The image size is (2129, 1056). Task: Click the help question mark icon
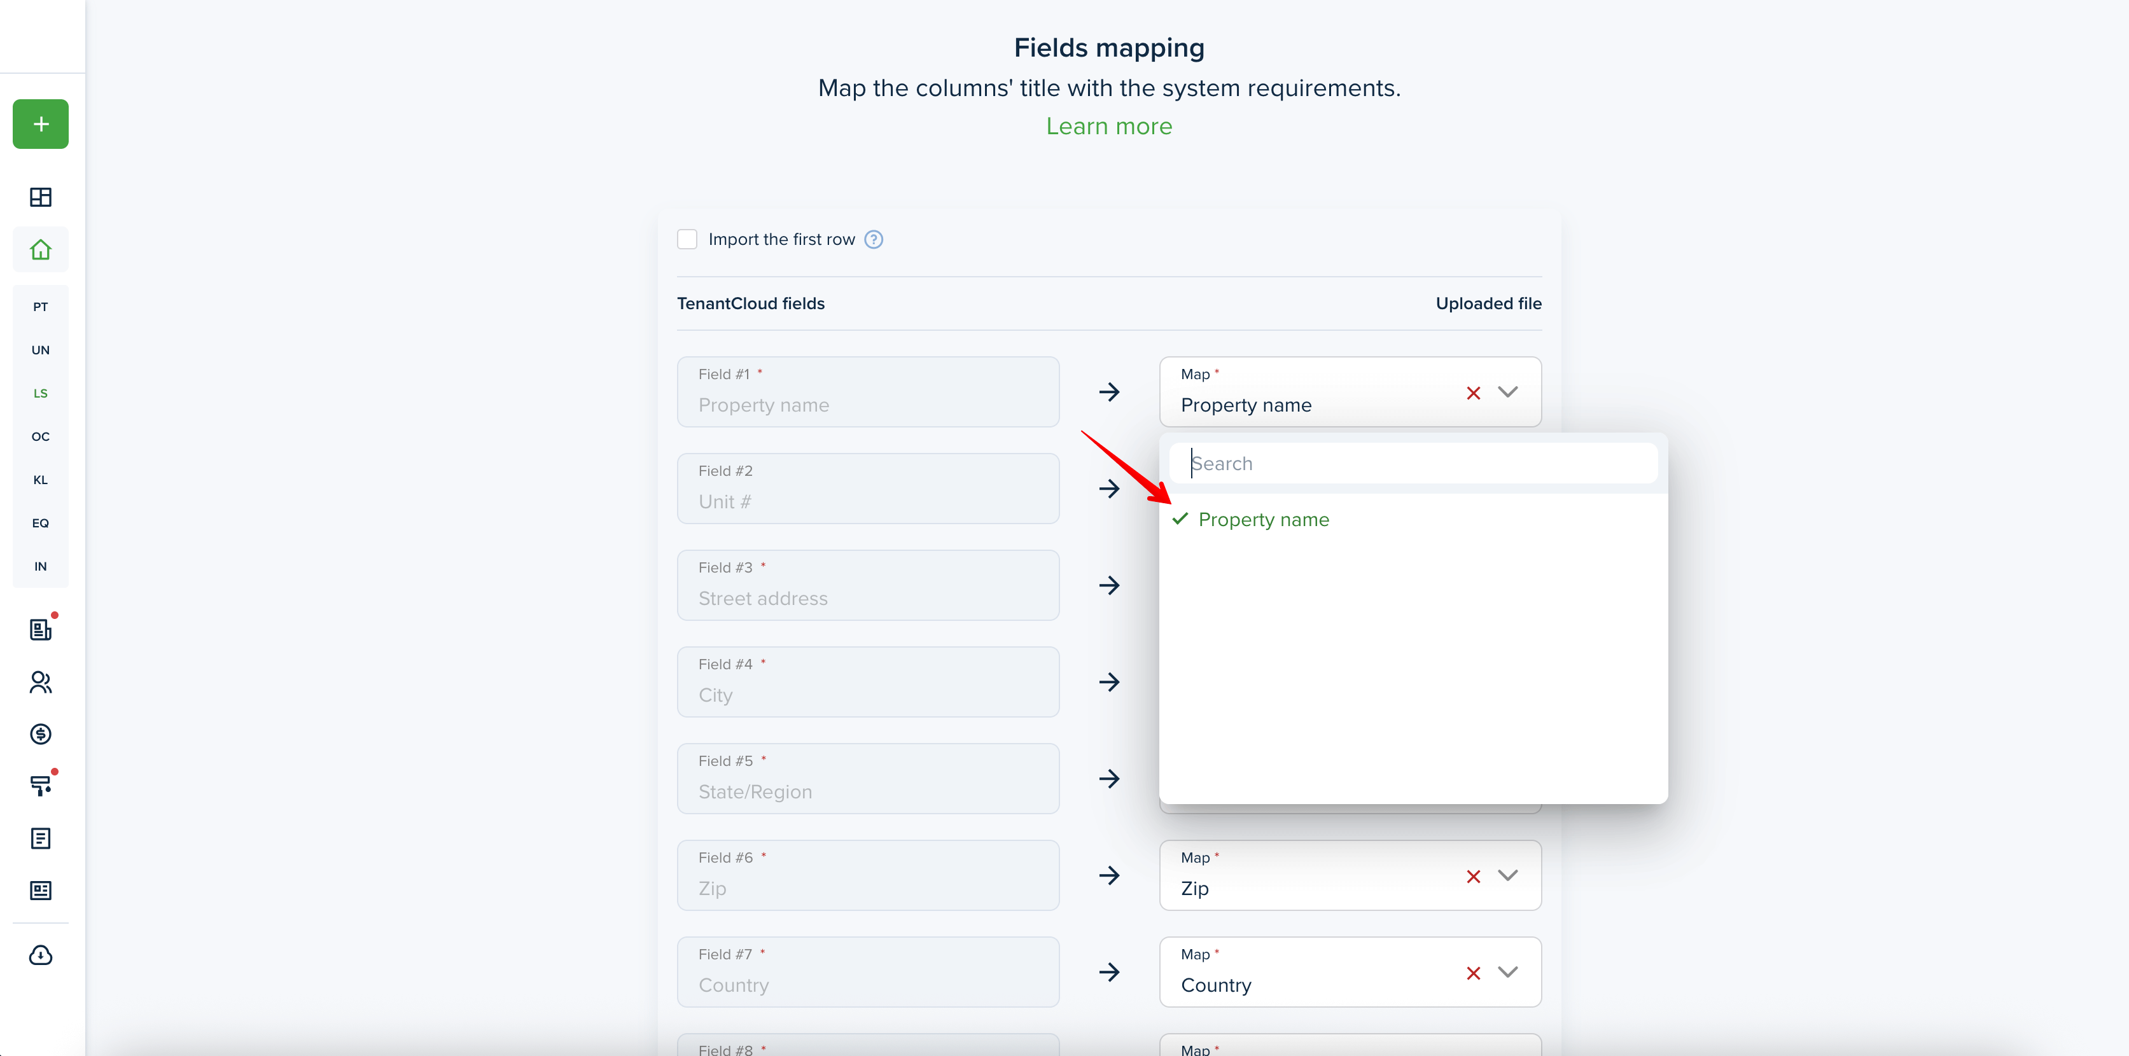click(874, 240)
